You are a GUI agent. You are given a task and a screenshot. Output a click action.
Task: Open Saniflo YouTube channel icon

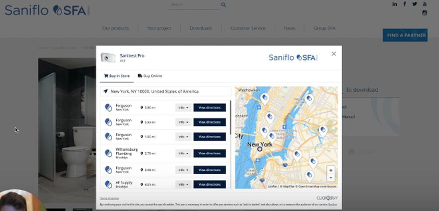pos(425,4)
